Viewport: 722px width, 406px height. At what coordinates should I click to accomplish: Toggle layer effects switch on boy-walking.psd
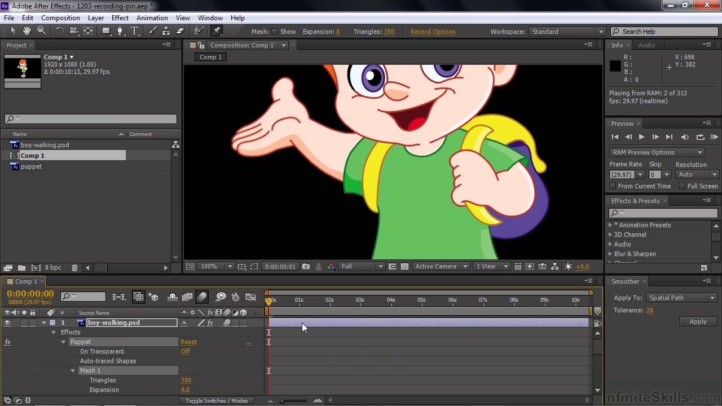tap(210, 323)
